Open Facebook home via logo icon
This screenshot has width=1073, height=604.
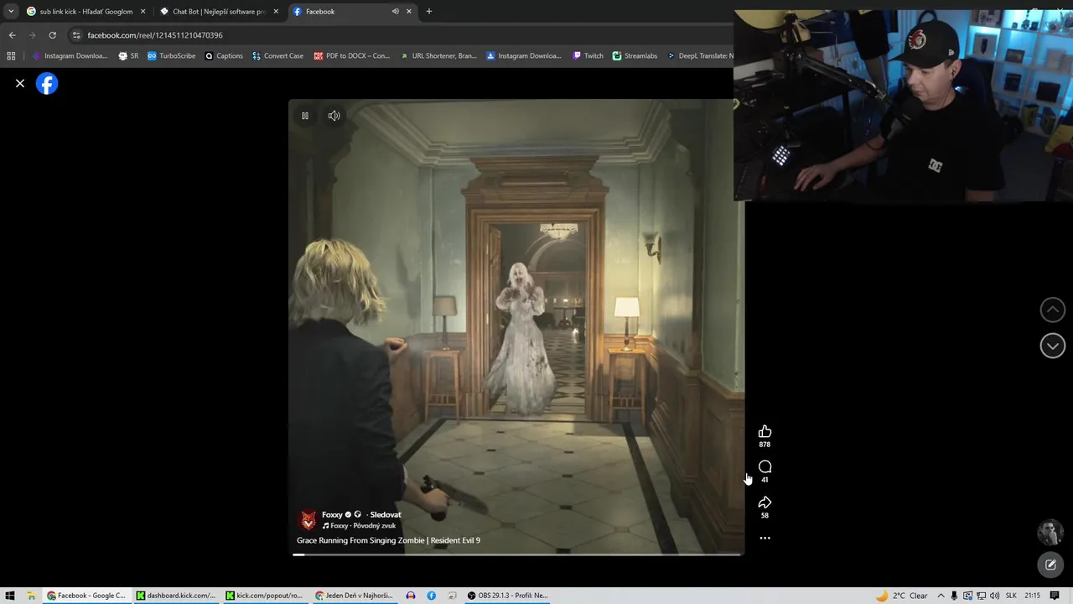pyautogui.click(x=47, y=83)
